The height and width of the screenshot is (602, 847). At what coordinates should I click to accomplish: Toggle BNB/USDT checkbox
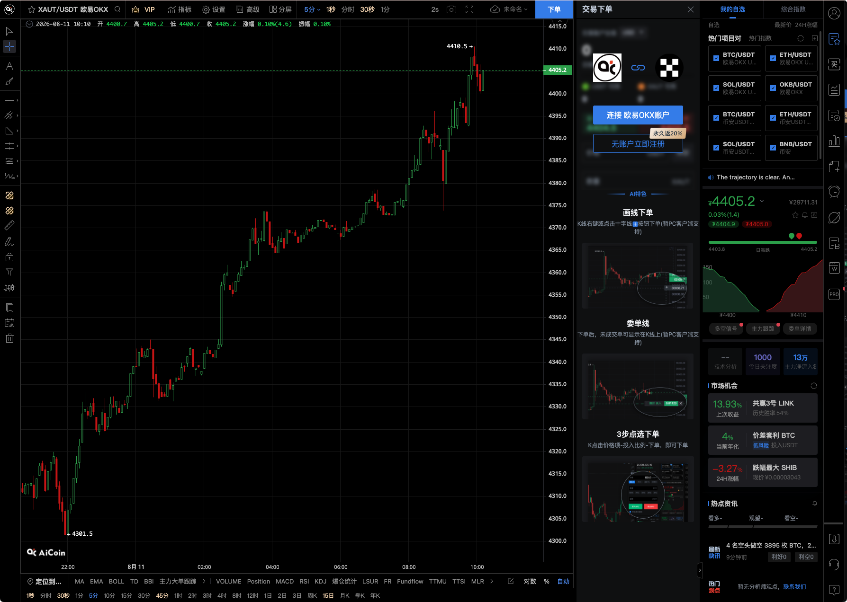click(x=773, y=148)
